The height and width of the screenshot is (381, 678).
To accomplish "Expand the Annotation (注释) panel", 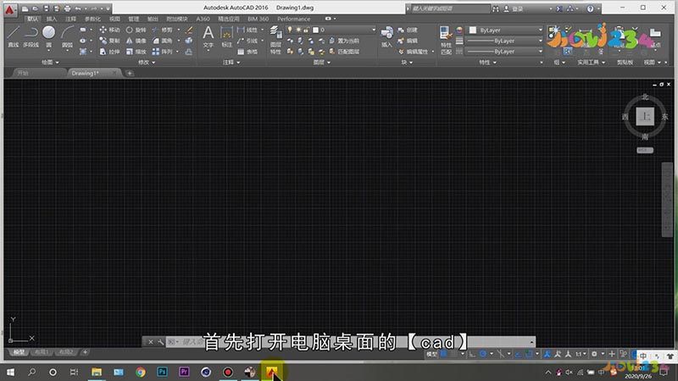I will 231,62.
